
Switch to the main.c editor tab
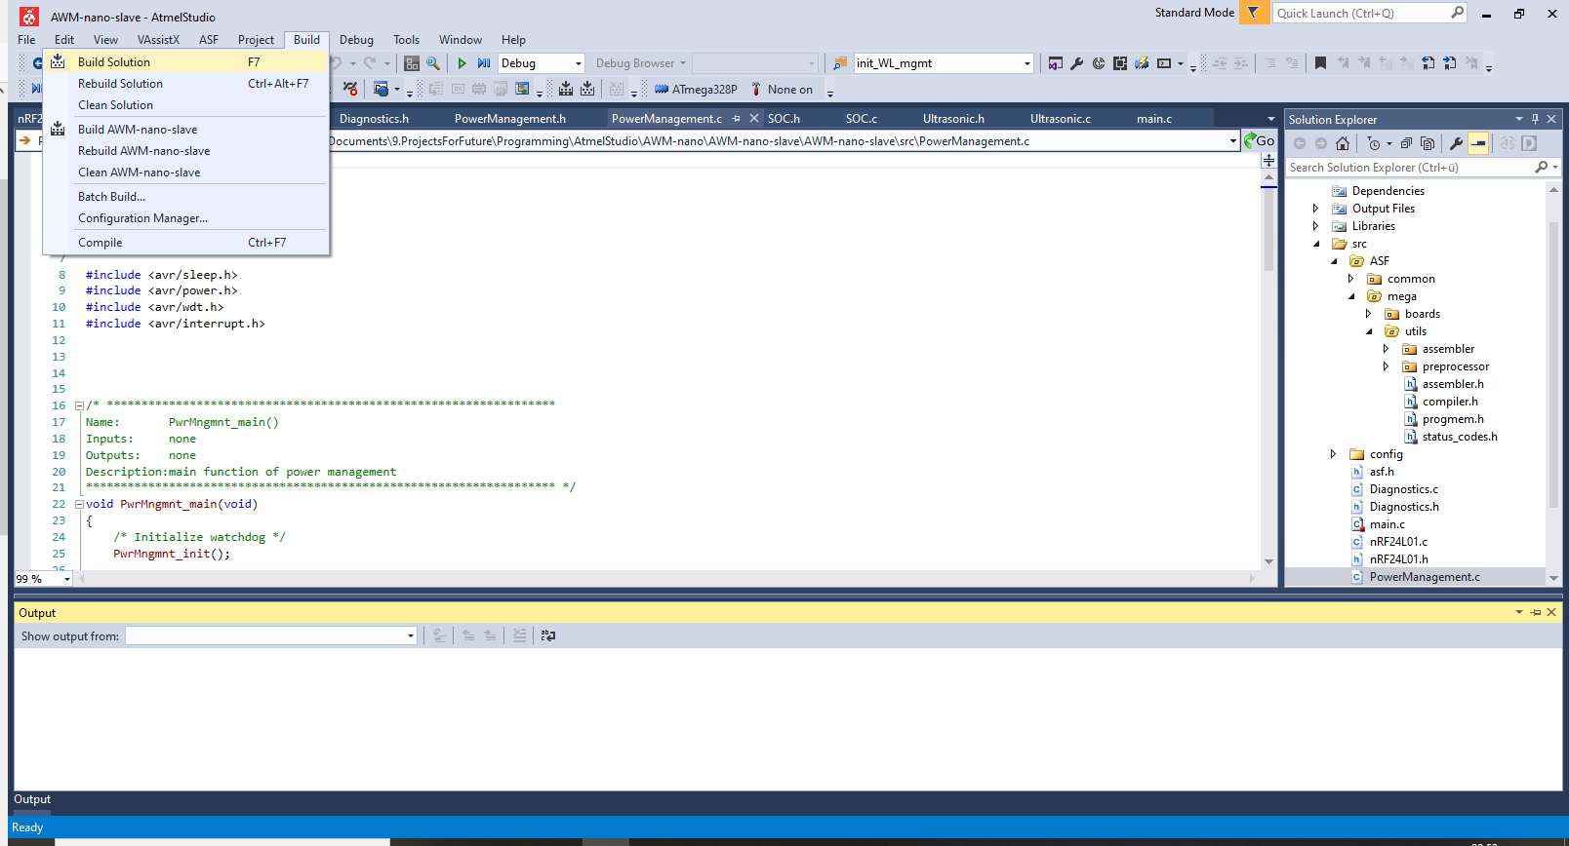1154,119
